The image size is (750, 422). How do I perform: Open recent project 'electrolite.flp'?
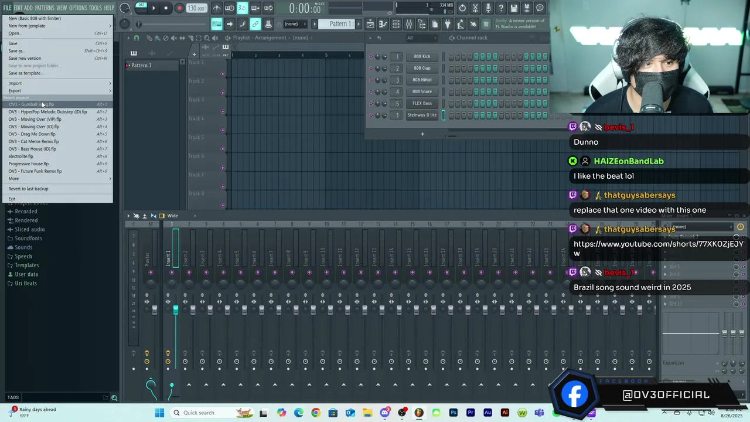click(x=57, y=156)
